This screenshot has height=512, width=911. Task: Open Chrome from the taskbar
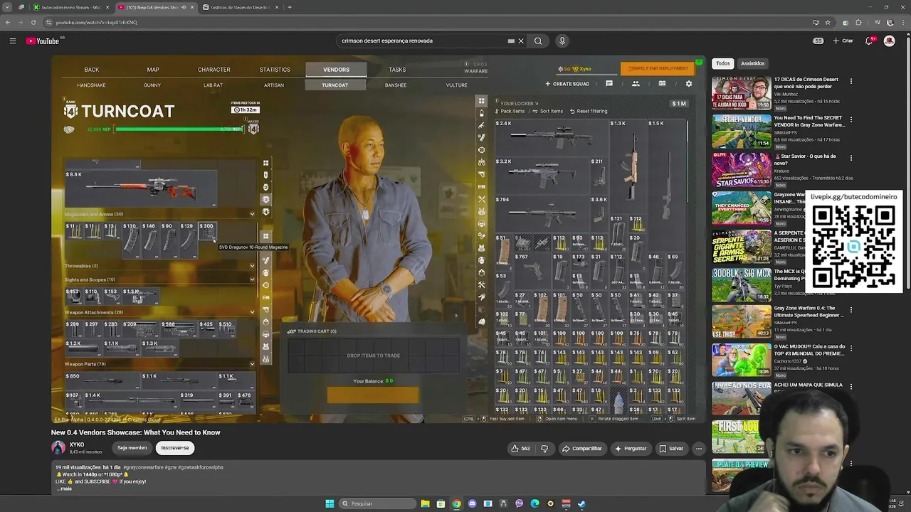coord(456,503)
